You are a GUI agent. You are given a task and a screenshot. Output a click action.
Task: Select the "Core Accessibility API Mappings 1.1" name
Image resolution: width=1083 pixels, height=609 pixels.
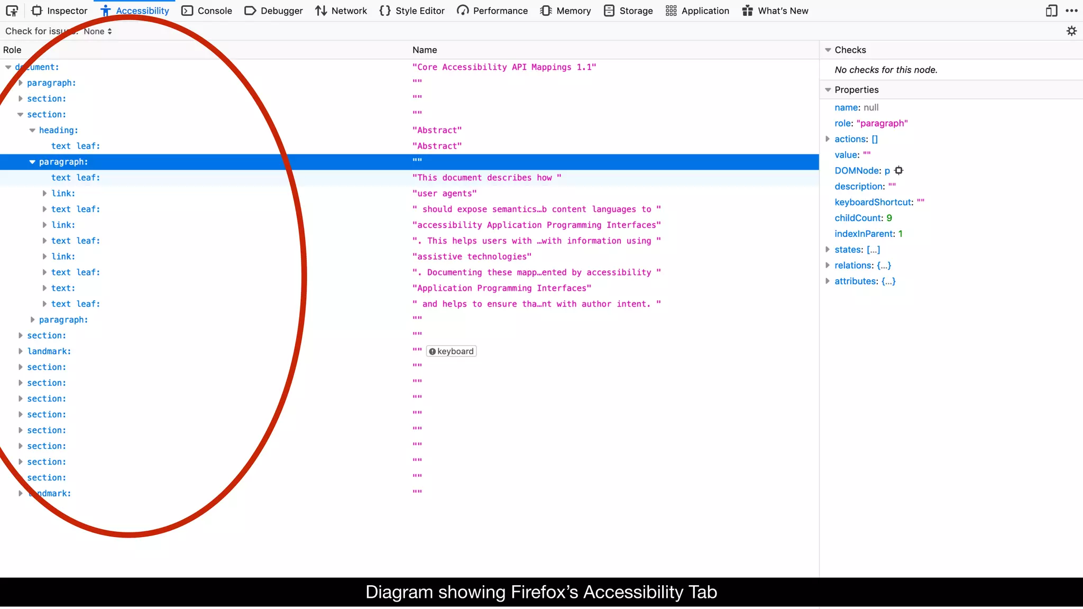[504, 67]
